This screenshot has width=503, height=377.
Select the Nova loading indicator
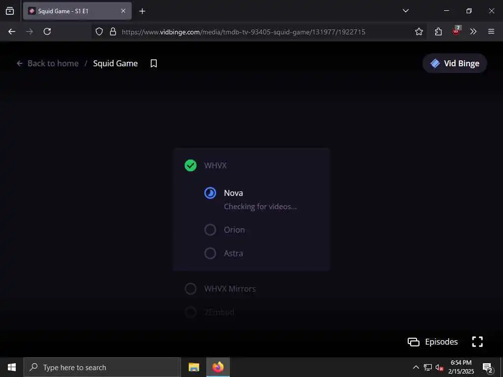coord(210,193)
